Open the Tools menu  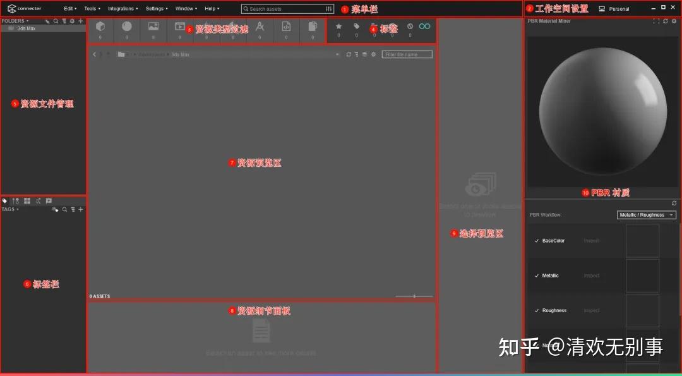(x=92, y=8)
